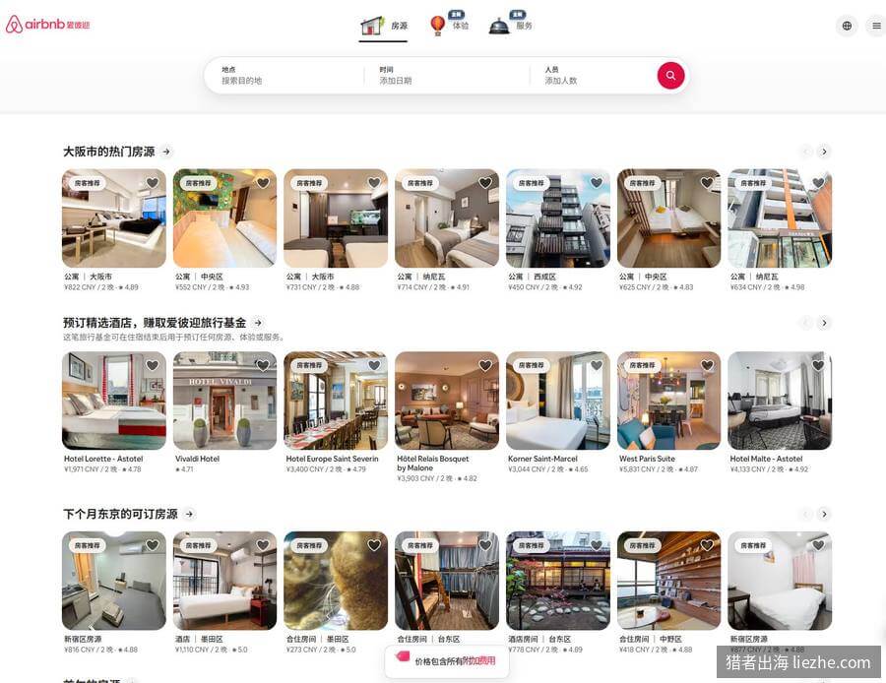Open the Airbnb 爱彼迎 home logo
886x683 pixels.
pyautogui.click(x=47, y=25)
